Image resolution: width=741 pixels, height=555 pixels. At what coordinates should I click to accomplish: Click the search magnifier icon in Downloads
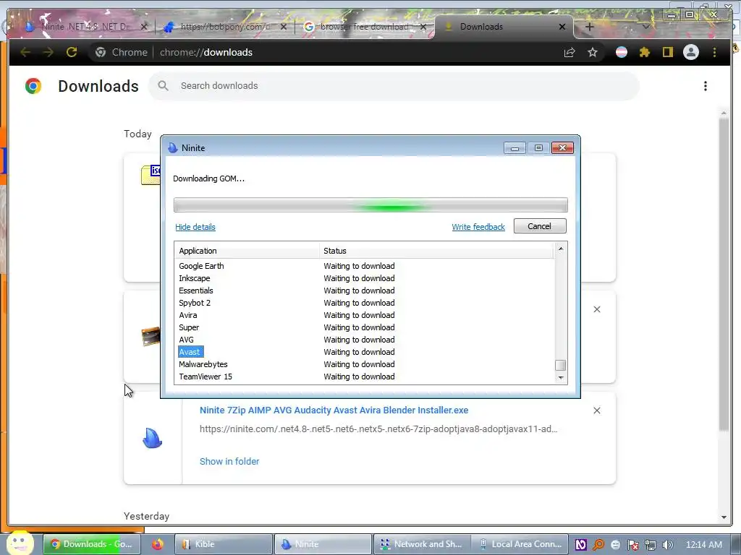(163, 86)
